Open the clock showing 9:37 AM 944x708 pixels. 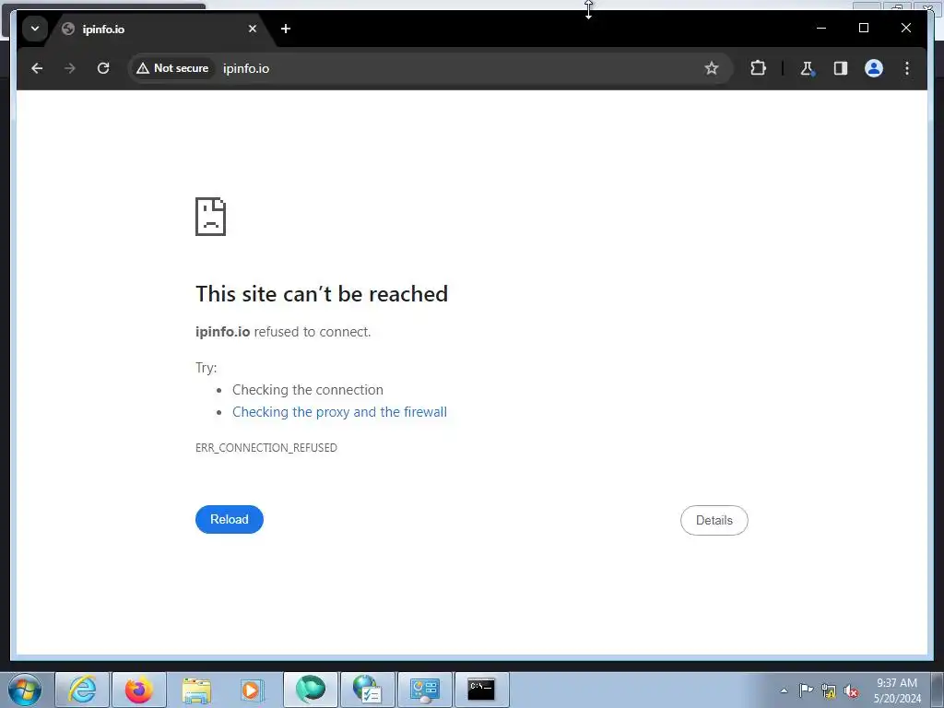tap(897, 690)
